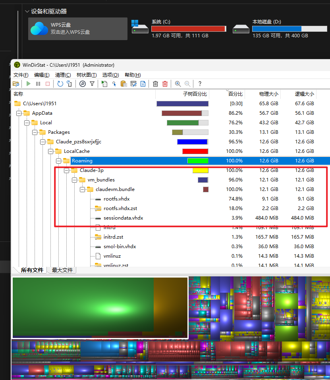
Task: Click the zoom out magnifier icon
Action: (x=187, y=84)
